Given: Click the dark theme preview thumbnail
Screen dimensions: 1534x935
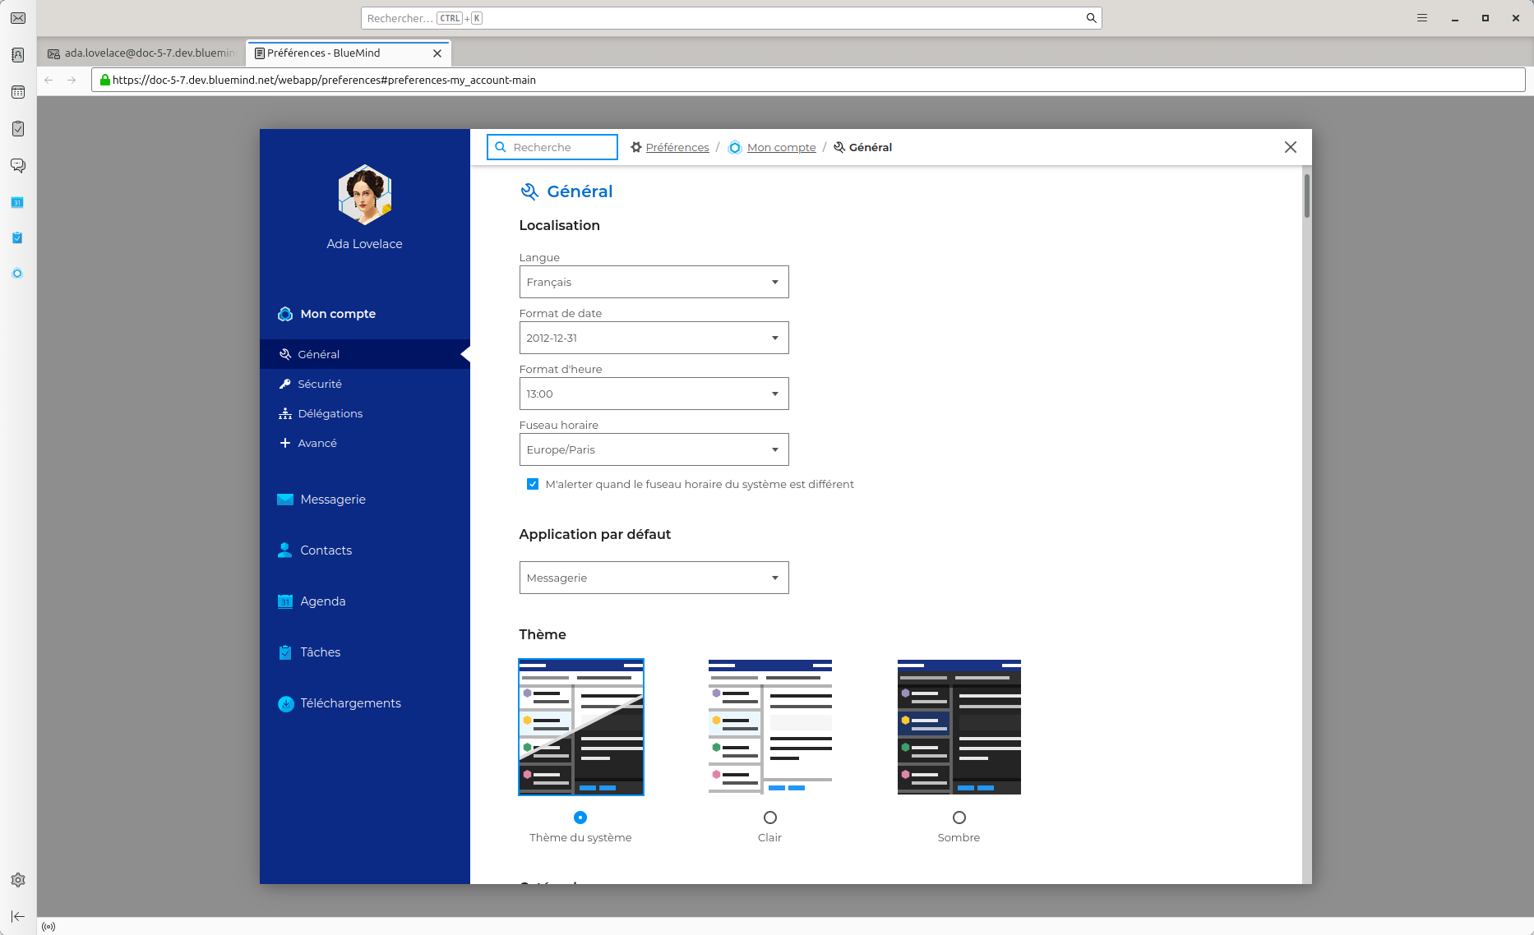Looking at the screenshot, I should pos(959,727).
